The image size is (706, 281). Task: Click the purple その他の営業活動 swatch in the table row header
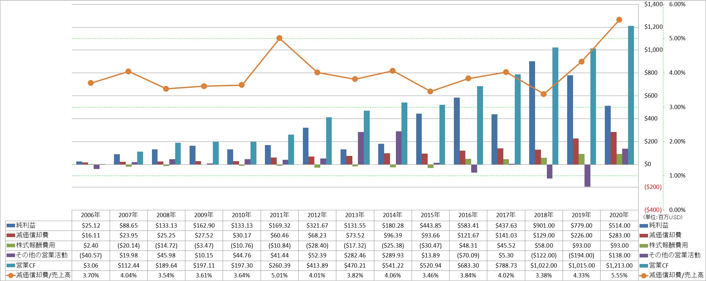(11, 255)
